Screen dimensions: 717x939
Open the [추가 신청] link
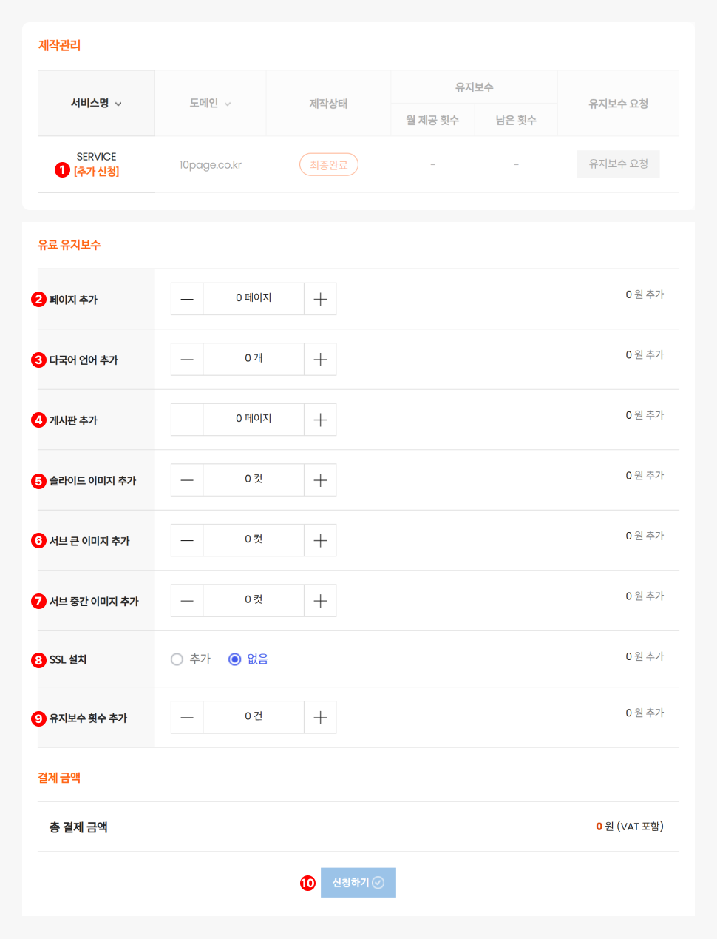(x=96, y=172)
